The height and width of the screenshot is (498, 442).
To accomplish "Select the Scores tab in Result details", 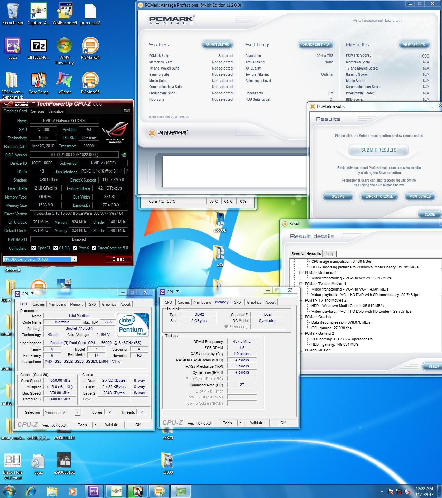I will click(297, 254).
